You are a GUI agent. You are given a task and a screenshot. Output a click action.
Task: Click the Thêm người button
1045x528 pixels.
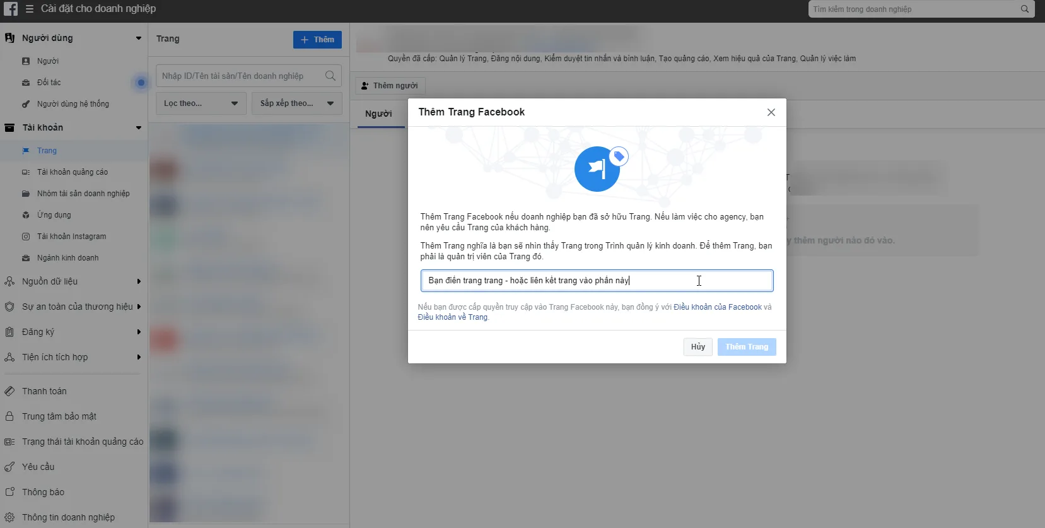[390, 86]
